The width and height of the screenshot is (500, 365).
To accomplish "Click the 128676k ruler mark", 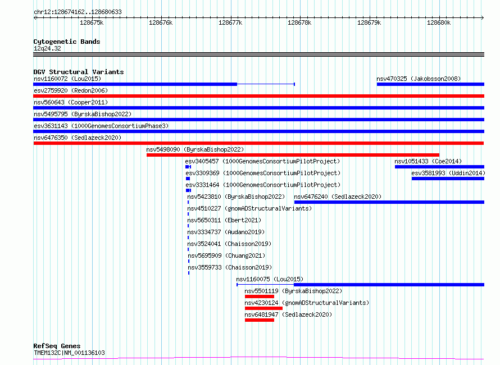I will click(x=161, y=22).
